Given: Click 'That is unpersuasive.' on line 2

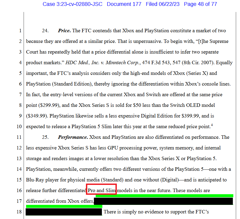Looking at the screenshot, I should pos(139,41).
